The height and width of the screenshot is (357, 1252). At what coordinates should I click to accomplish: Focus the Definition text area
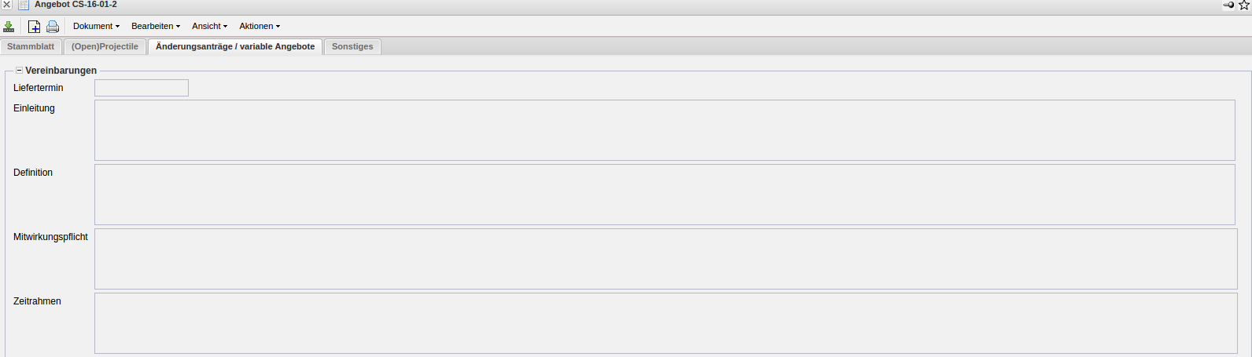[665, 195]
